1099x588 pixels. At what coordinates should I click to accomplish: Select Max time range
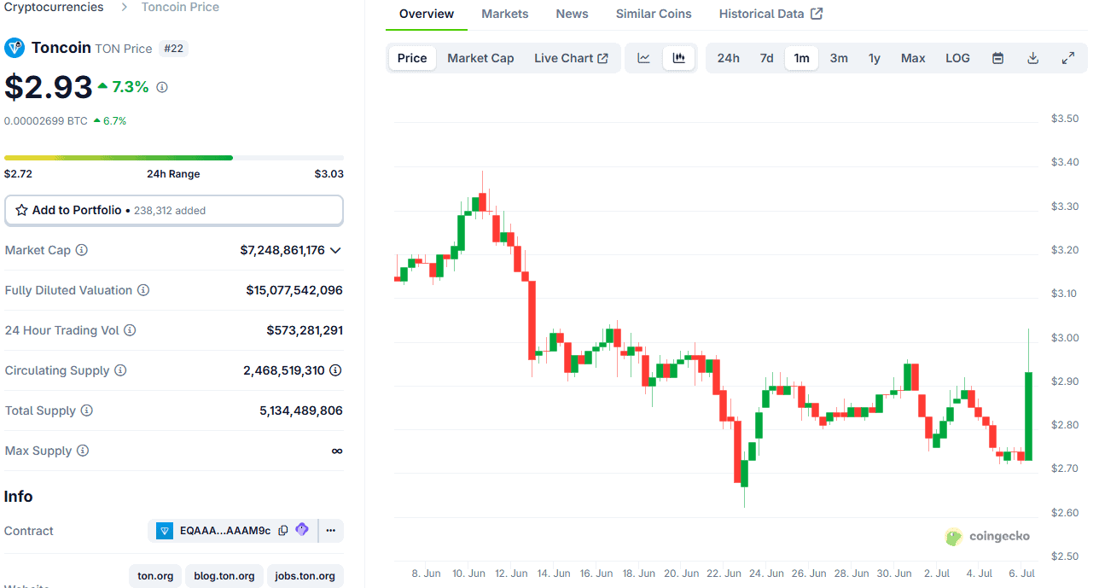coord(913,58)
